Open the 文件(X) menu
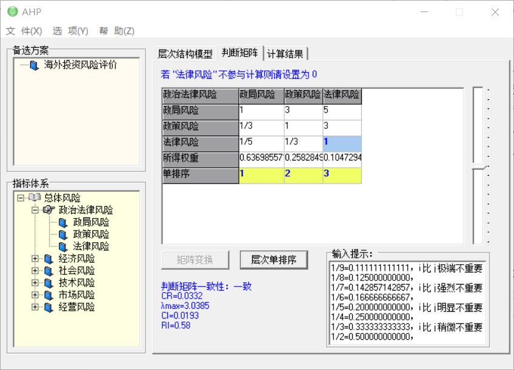This screenshot has height=370, width=514. [x=24, y=31]
